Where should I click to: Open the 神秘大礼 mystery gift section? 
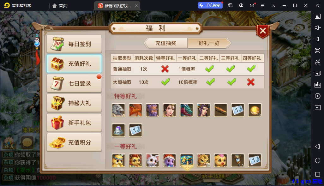coord(74,103)
